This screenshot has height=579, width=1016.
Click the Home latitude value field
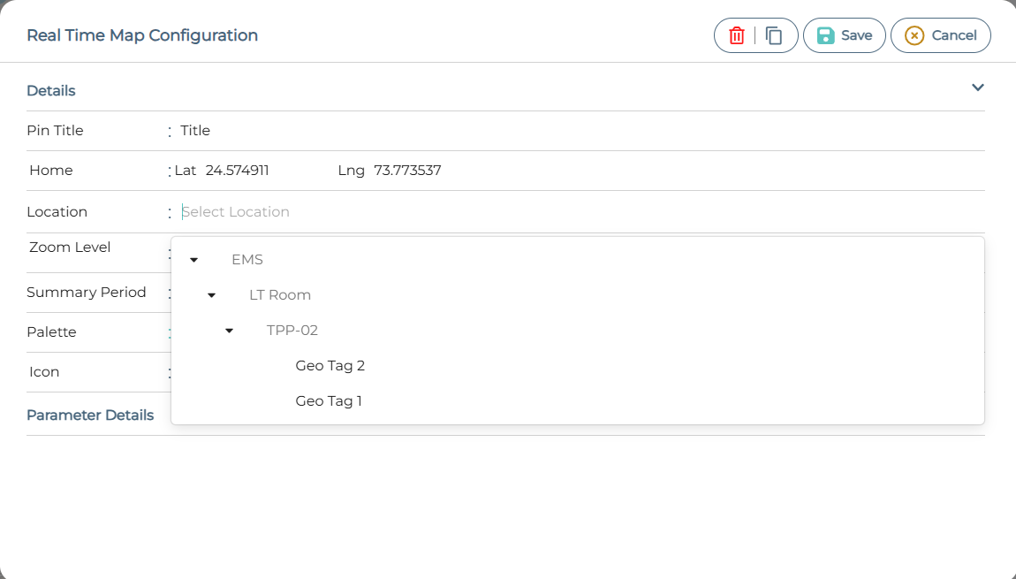[x=237, y=171]
